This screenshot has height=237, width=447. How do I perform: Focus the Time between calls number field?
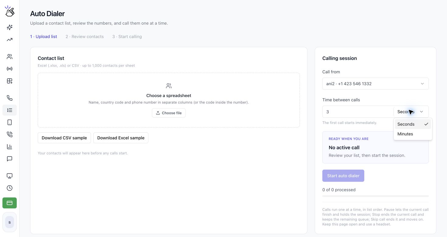[358, 112]
